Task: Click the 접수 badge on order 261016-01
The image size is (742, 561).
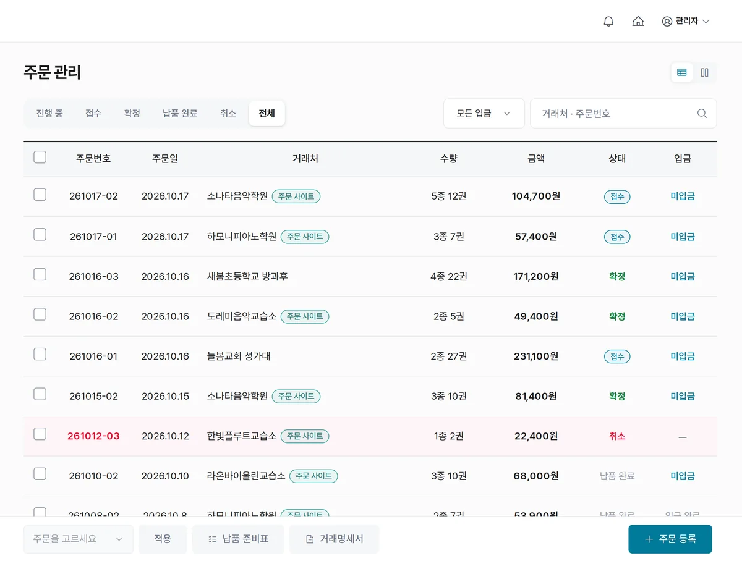Action: pyautogui.click(x=617, y=356)
